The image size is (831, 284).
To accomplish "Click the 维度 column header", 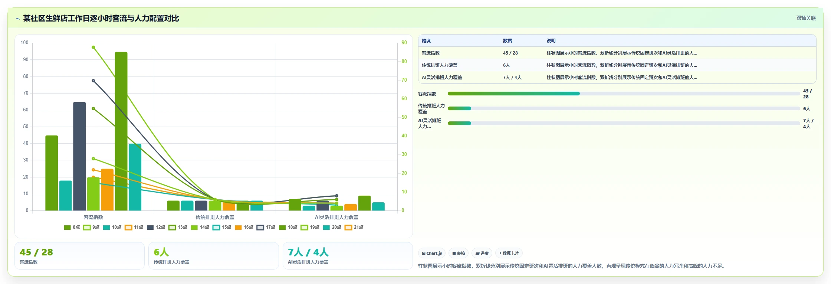I will pyautogui.click(x=426, y=41).
